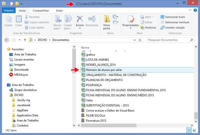Click the Help question mark icon
200x135 pixels.
pyautogui.click(x=195, y=10)
